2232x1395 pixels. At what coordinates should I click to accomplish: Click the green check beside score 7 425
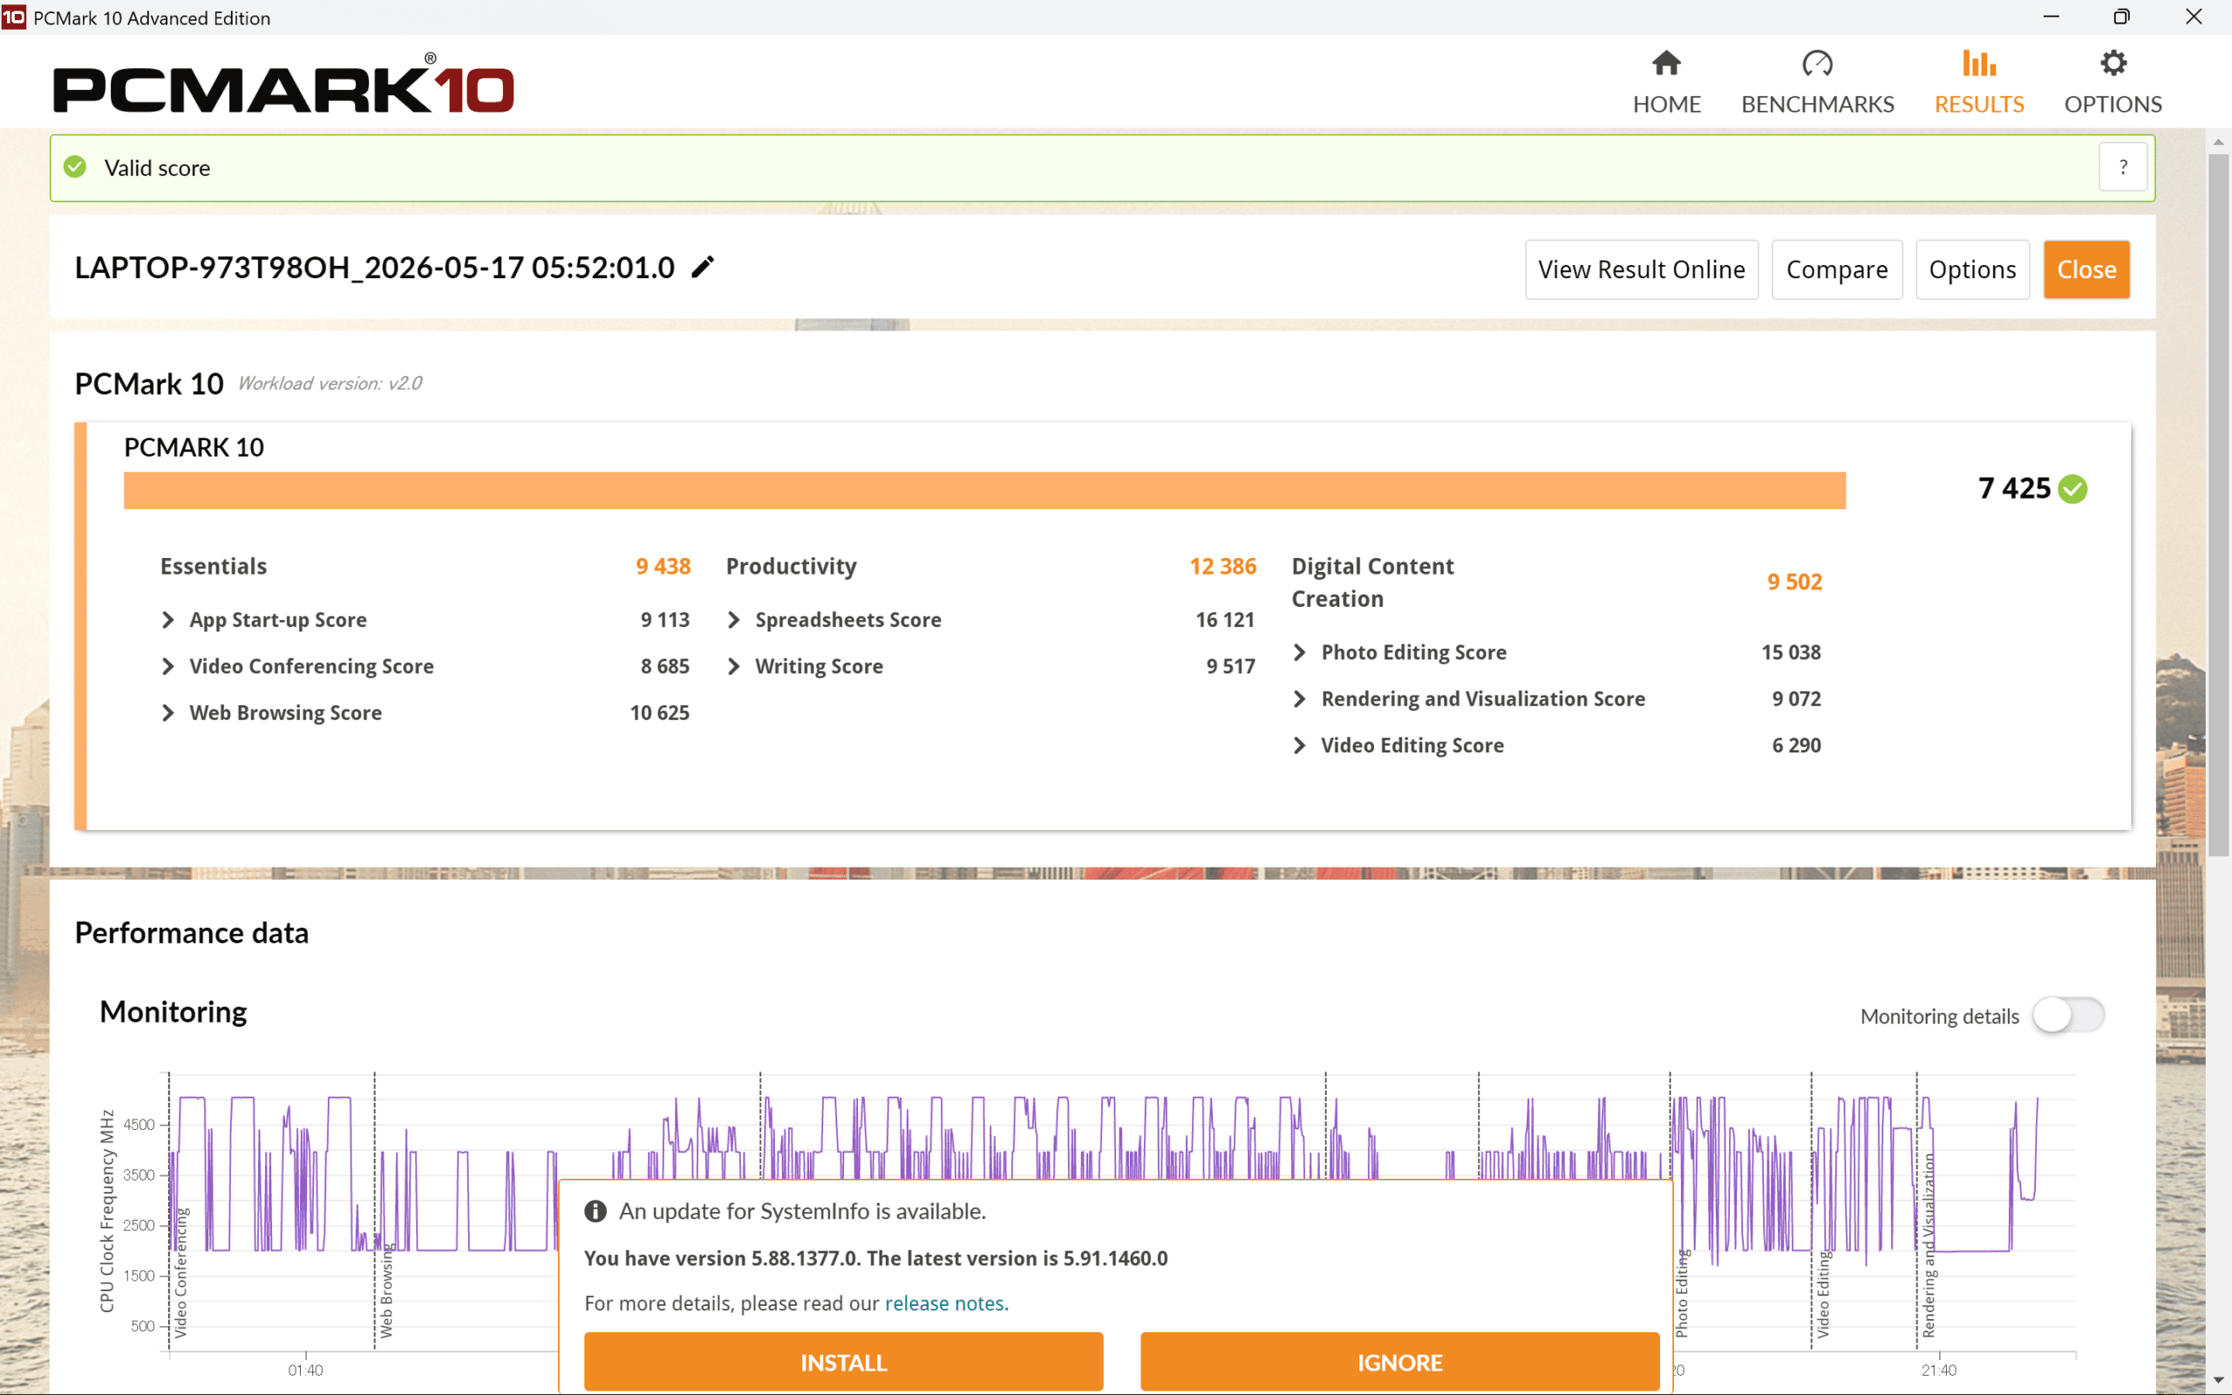tap(2072, 488)
